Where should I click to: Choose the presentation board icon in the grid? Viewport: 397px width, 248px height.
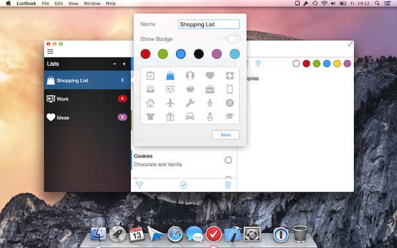click(x=170, y=89)
